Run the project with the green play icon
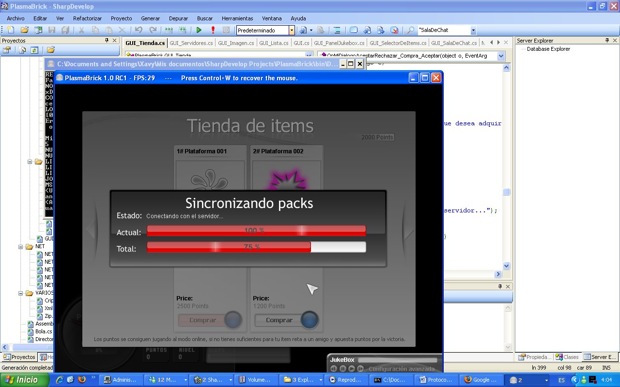Image resolution: width=620 pixels, height=387 pixels. pyautogui.click(x=199, y=30)
